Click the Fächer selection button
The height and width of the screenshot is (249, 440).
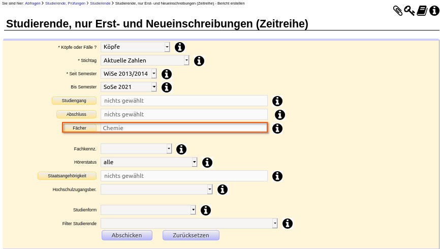80,128
